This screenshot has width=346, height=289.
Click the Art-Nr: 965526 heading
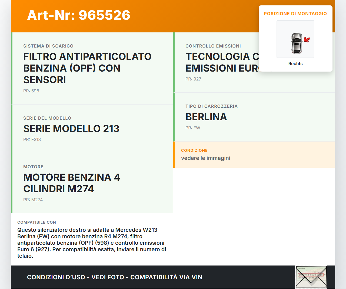[78, 15]
